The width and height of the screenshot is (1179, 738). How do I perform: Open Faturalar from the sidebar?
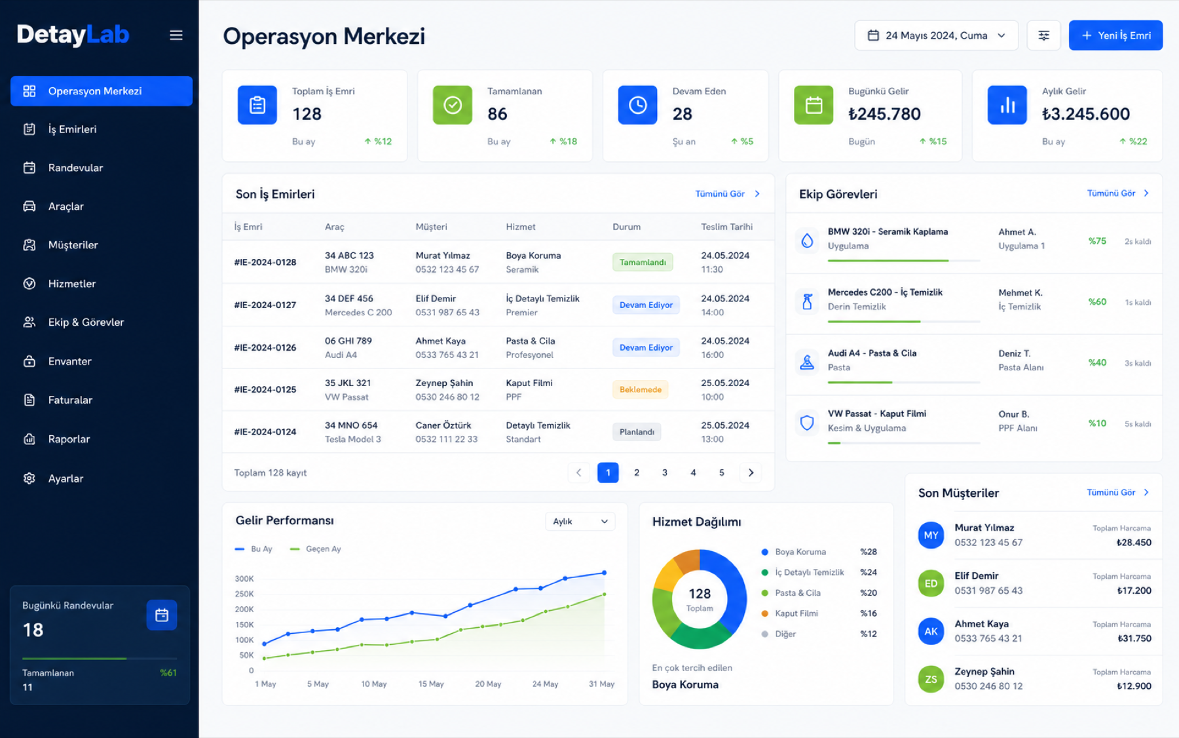point(102,400)
